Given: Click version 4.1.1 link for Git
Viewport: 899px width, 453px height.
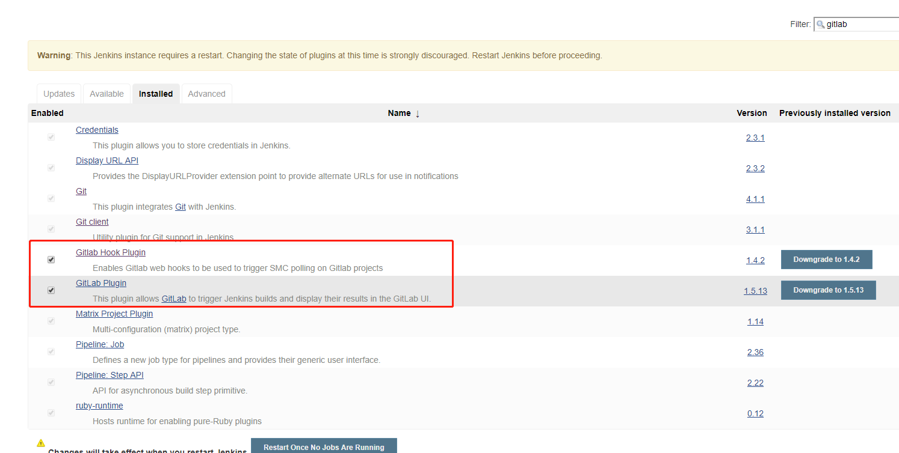Looking at the screenshot, I should (x=755, y=199).
